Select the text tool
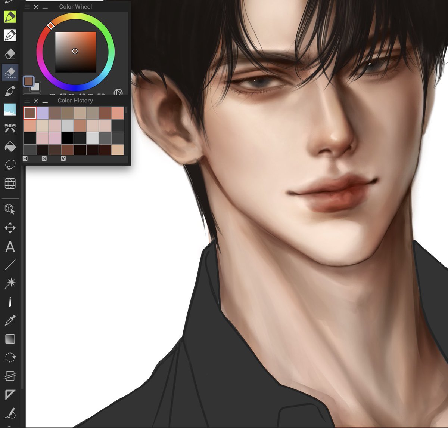 click(x=10, y=247)
